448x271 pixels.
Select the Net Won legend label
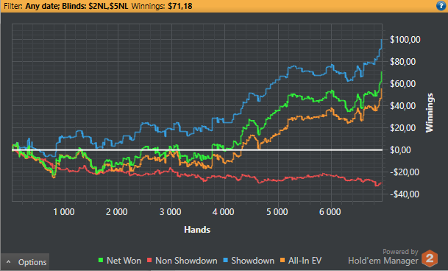pyautogui.click(x=124, y=261)
